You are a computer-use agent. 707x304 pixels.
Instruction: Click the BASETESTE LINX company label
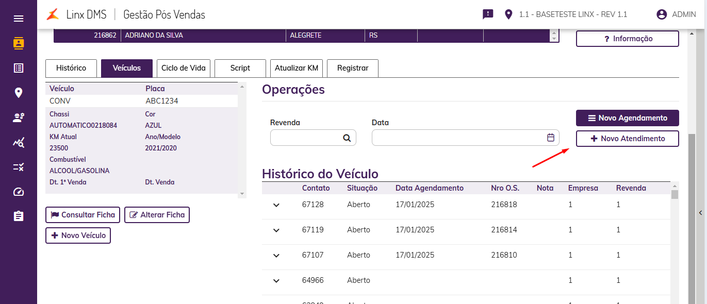point(573,14)
